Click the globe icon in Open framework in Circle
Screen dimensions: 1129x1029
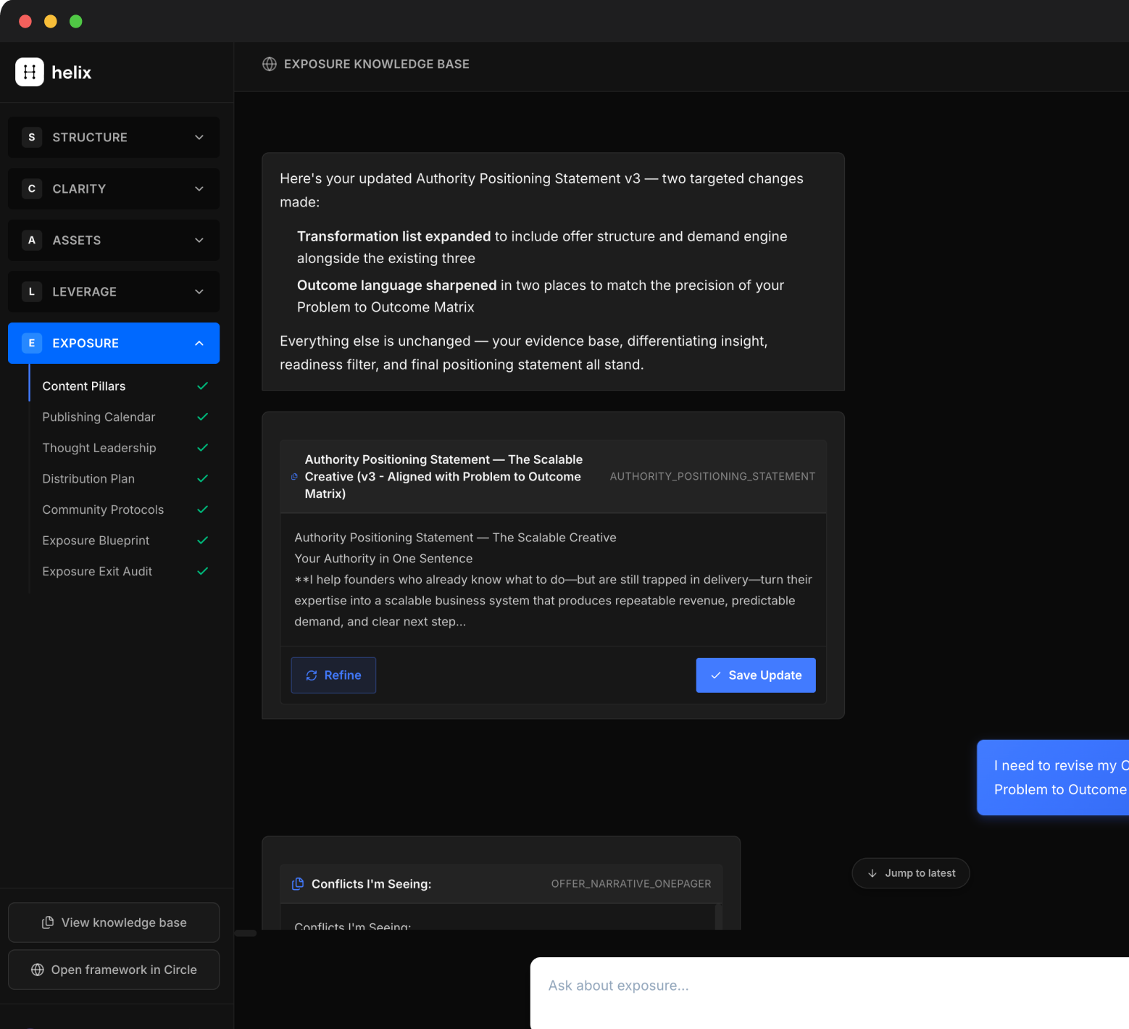38,970
